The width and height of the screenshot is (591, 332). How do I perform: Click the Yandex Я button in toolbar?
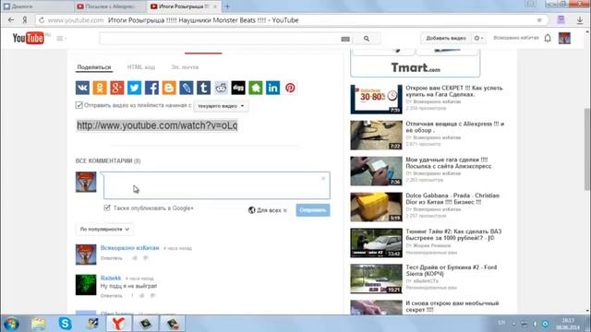tap(25, 20)
